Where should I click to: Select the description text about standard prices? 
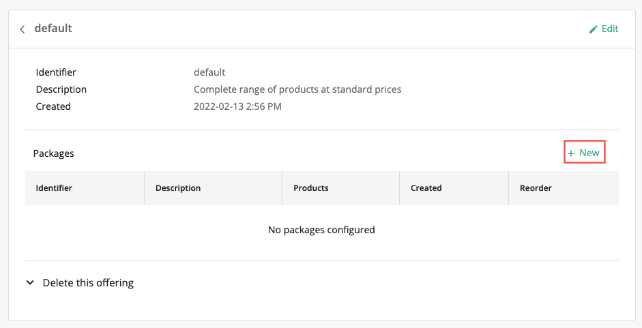point(297,89)
